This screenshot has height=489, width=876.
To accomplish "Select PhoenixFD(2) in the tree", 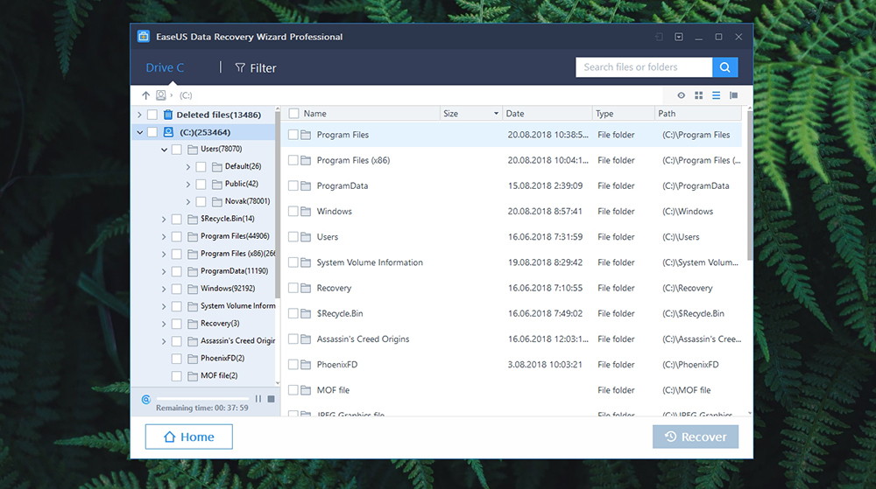I will click(223, 359).
